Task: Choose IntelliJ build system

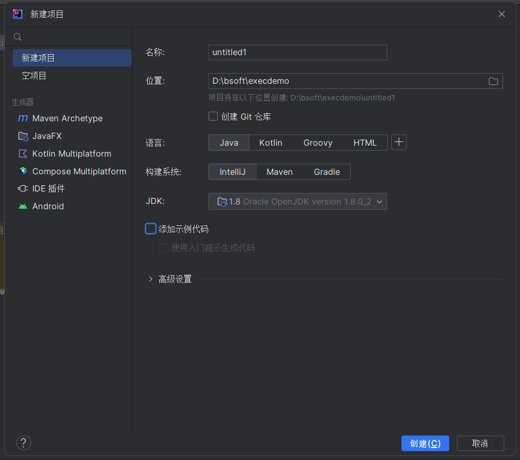Action: 233,172
